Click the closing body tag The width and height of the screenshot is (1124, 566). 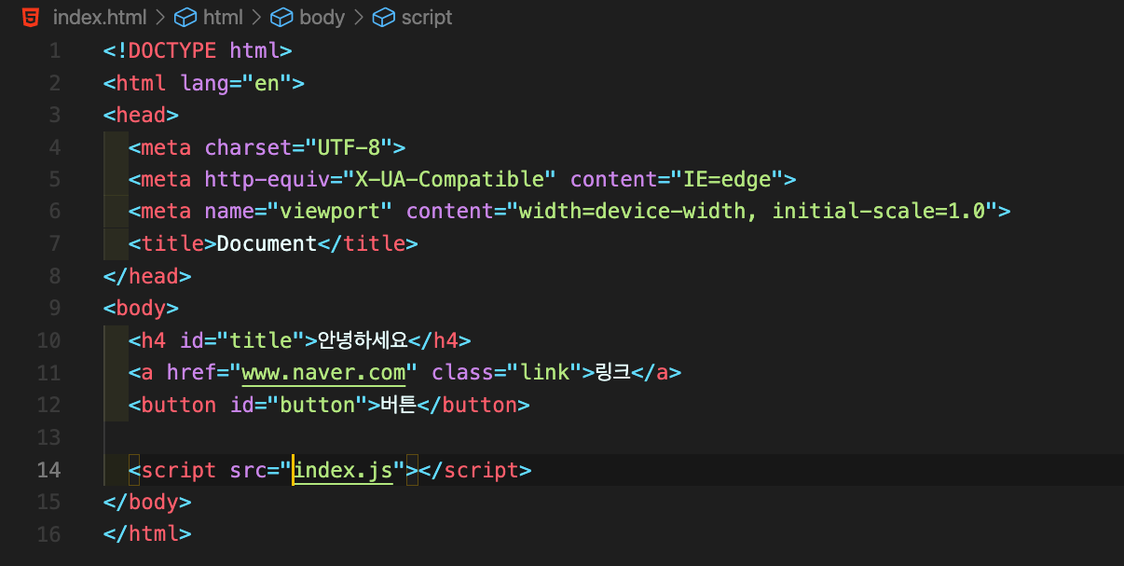tap(147, 502)
